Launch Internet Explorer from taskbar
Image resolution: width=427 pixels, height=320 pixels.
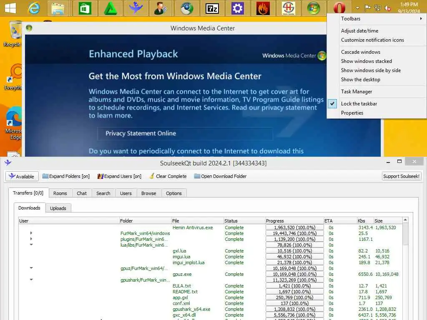[34, 8]
